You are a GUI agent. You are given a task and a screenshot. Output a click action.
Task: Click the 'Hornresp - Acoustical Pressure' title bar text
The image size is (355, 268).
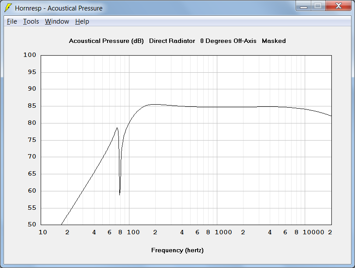[x=59, y=8]
